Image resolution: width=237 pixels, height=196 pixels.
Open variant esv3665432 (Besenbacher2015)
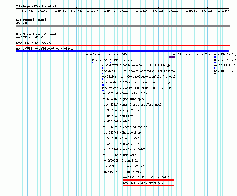pos(125,93)
